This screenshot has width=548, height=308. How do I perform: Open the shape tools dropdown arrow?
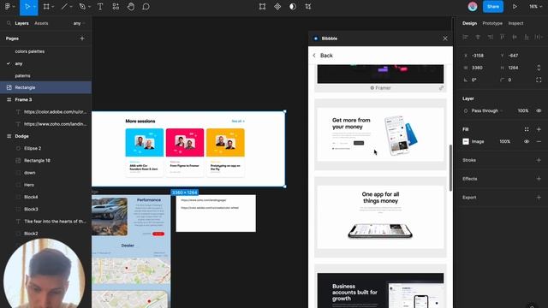pos(71,7)
